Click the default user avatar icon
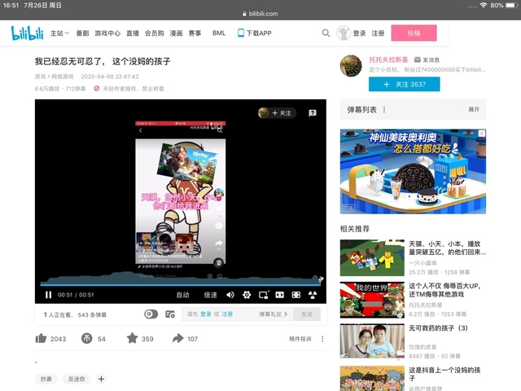521x391 pixels. 344,33
